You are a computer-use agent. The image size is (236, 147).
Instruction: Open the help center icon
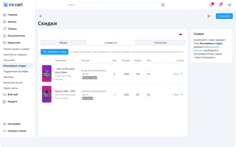pyautogui.click(x=211, y=5)
